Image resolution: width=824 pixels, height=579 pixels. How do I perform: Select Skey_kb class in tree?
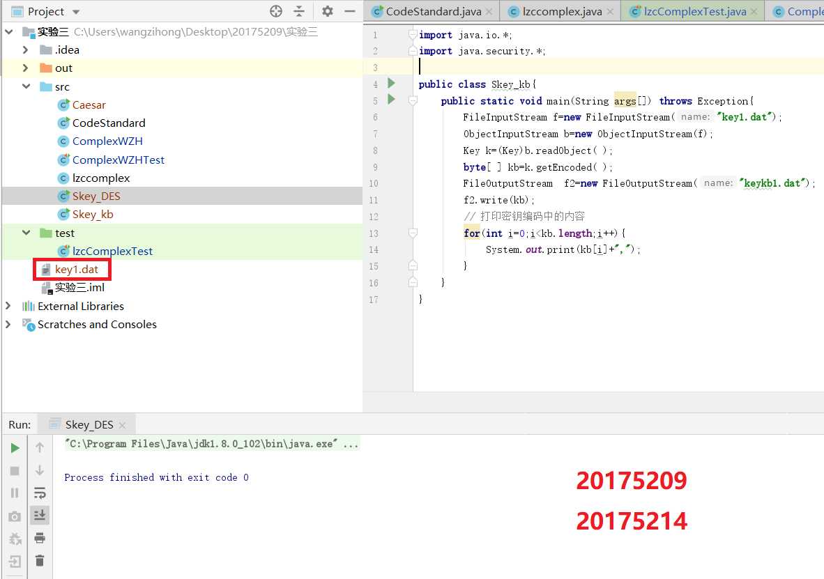[x=93, y=215]
